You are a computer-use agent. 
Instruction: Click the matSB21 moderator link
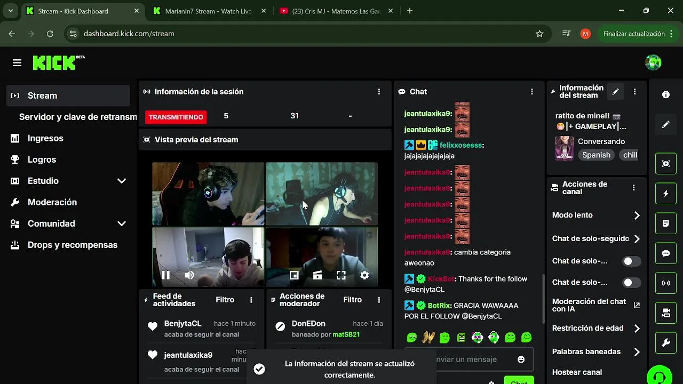pyautogui.click(x=346, y=334)
